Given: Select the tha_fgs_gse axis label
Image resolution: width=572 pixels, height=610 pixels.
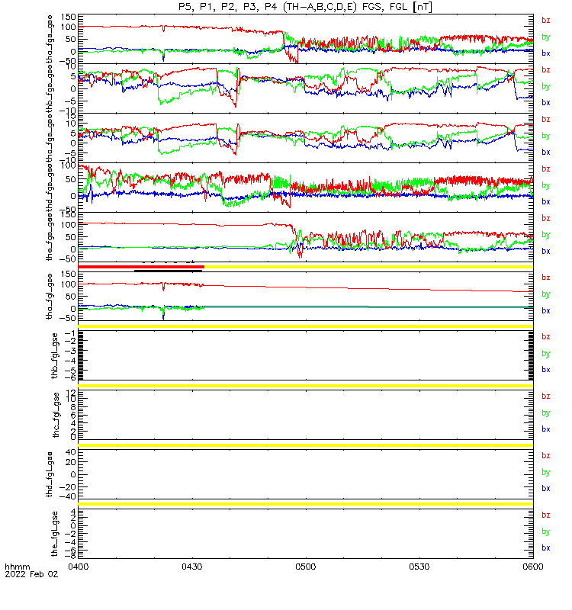Looking at the screenshot, I should 50,39.
